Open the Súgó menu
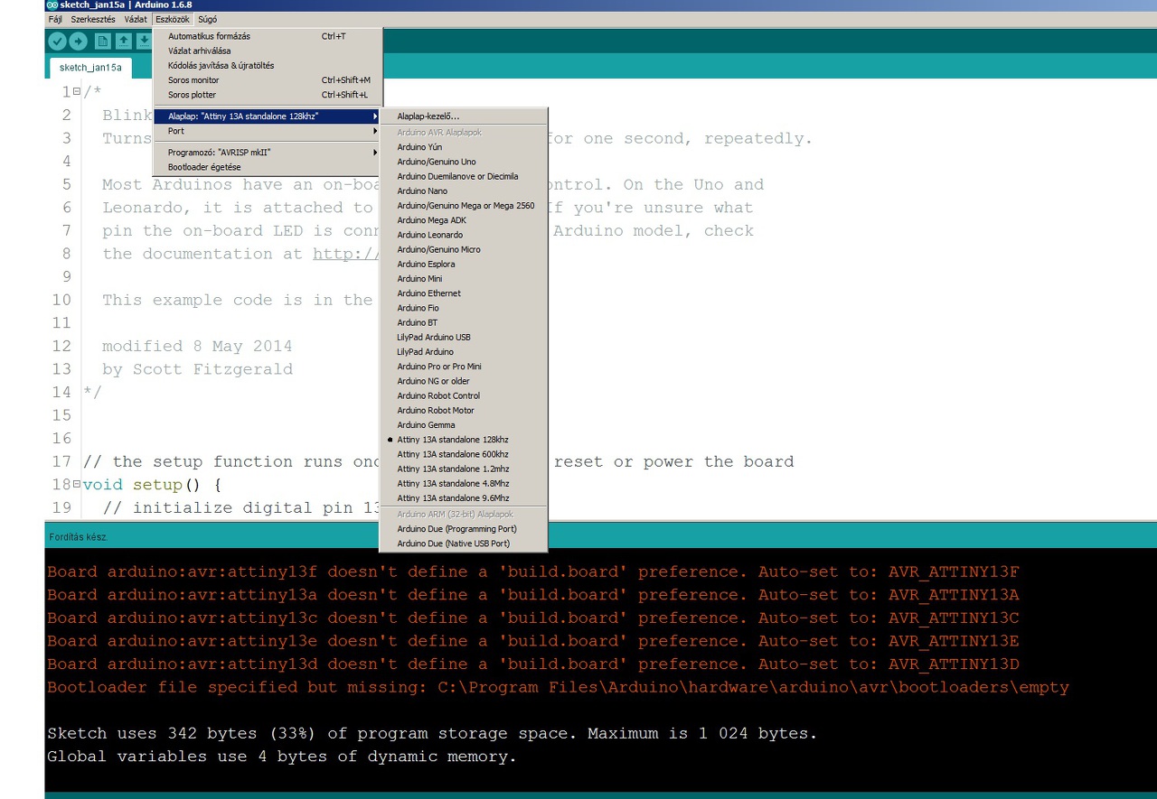Viewport: 1157px width, 799px height. click(x=208, y=19)
